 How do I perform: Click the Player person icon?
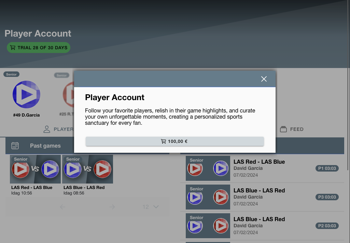pos(47,129)
